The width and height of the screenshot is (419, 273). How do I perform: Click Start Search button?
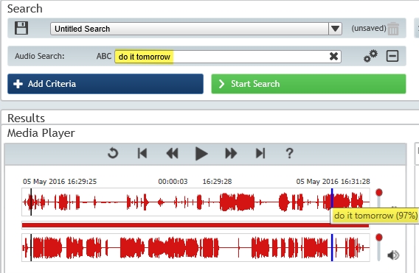coord(308,84)
